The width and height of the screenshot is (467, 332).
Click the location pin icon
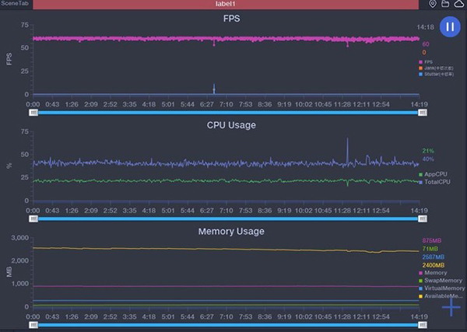[x=434, y=5]
